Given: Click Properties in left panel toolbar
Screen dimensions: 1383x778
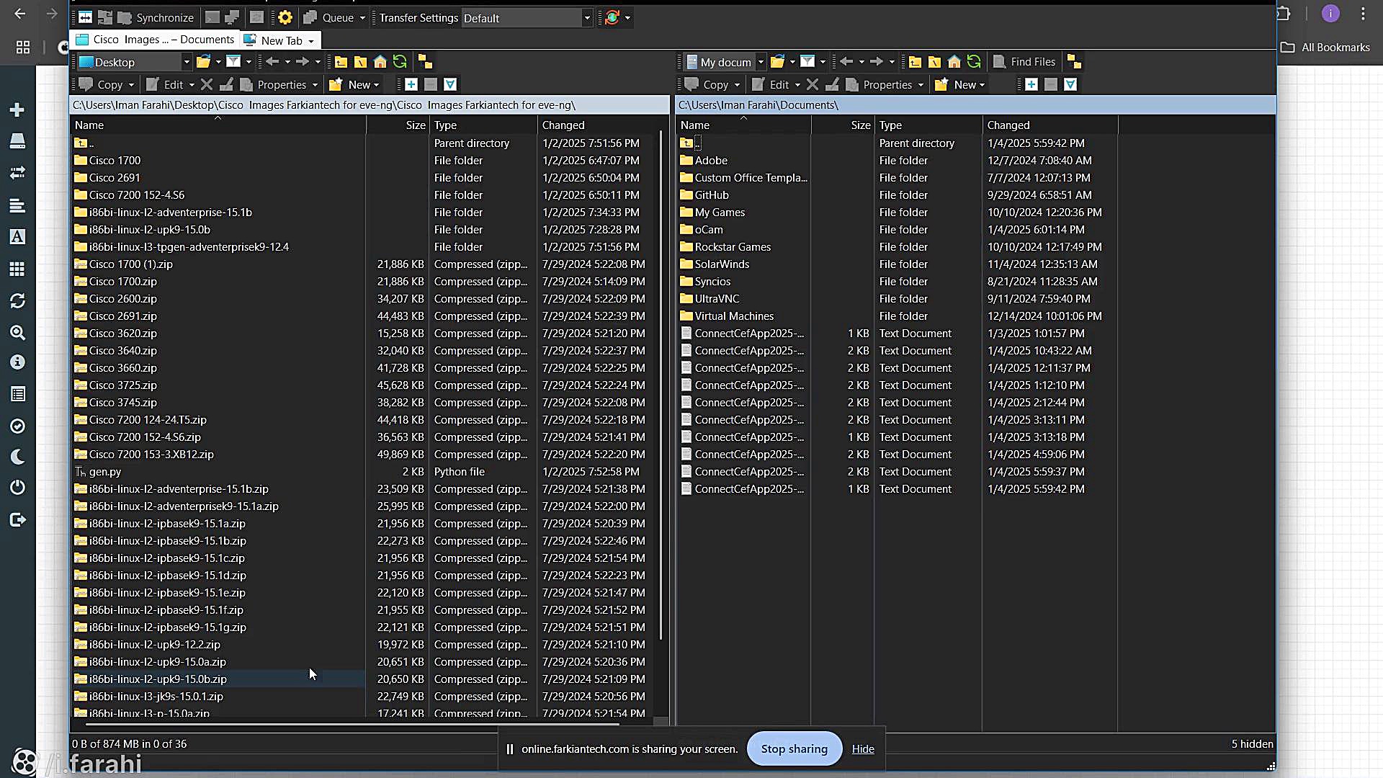Looking at the screenshot, I should (274, 84).
